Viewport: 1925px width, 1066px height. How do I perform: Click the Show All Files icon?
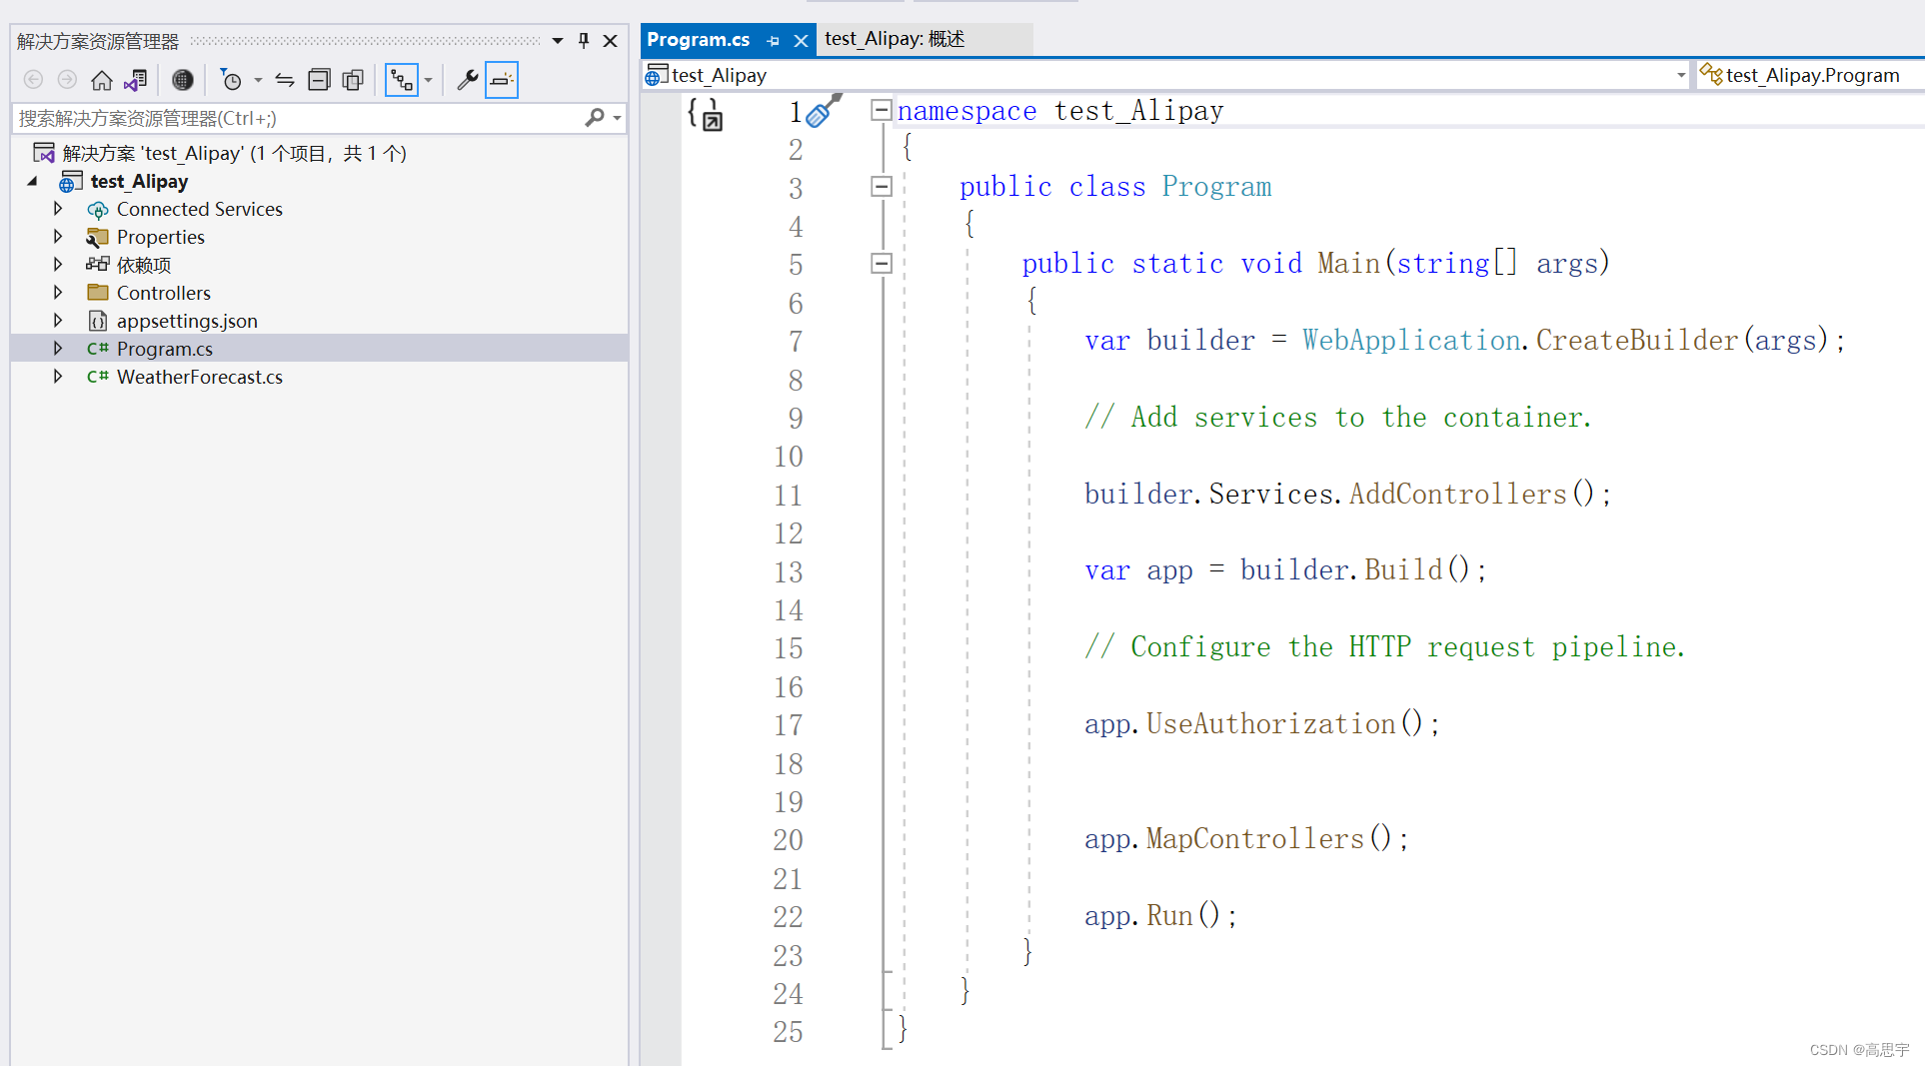tap(353, 80)
